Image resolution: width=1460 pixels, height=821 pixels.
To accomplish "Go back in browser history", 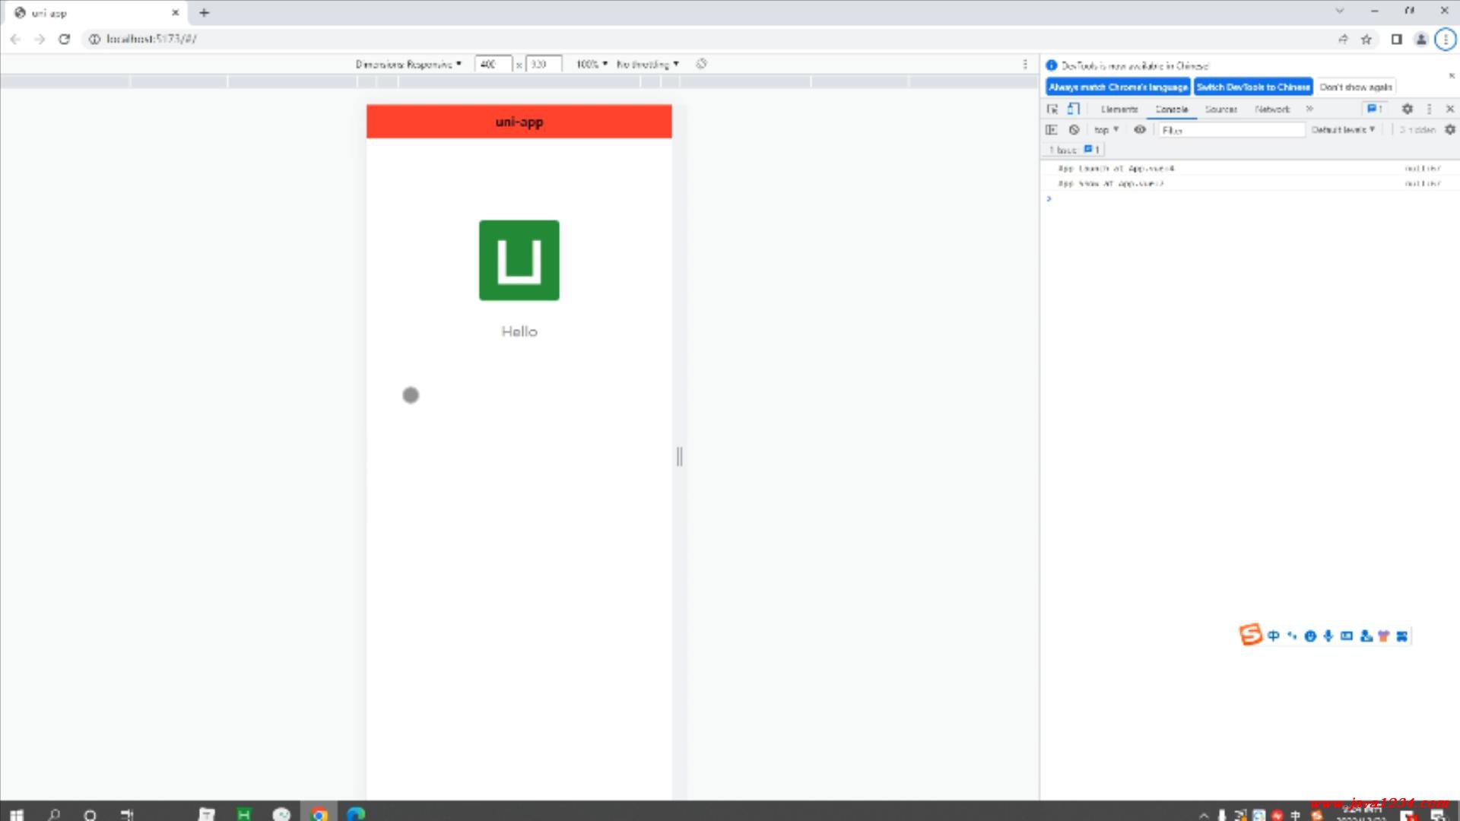I will (15, 39).
